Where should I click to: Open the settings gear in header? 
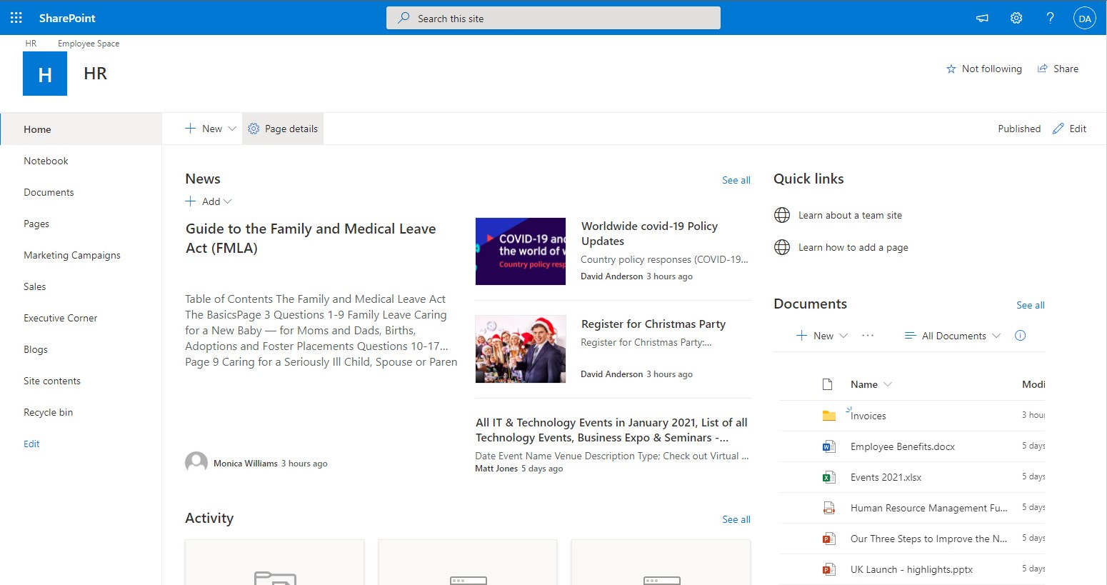(x=1016, y=18)
